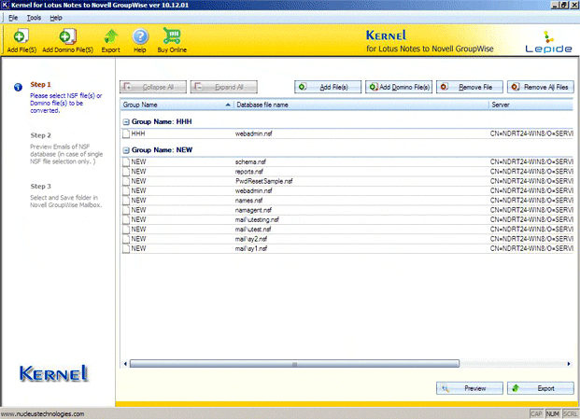This screenshot has height=419, width=580.
Task: Select the schema.nsf file name
Action: 250,161
